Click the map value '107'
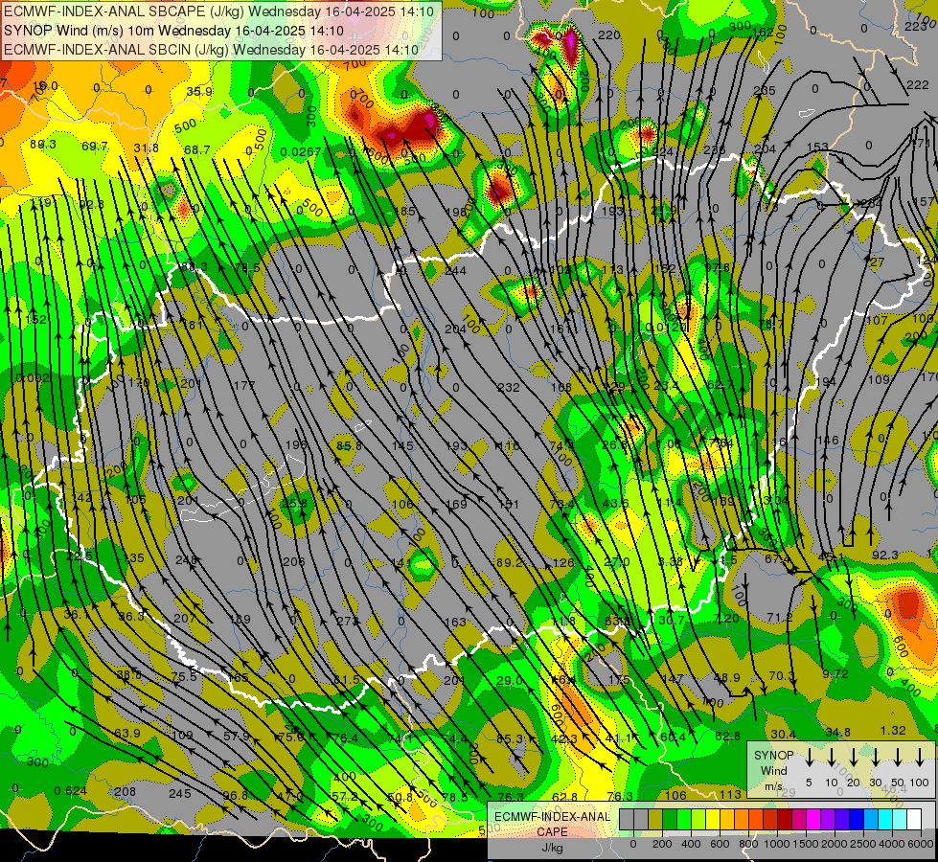Image resolution: width=938 pixels, height=862 pixels. click(877, 320)
